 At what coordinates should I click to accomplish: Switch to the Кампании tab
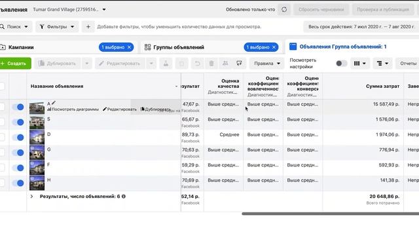(x=21, y=47)
